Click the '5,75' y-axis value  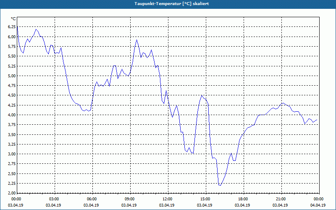point(12,46)
